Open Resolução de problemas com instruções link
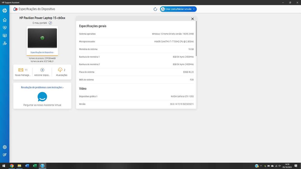Viewport: 301px width, 169px height. pos(42,87)
